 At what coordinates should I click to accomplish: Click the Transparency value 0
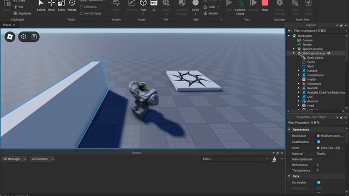coord(317,170)
